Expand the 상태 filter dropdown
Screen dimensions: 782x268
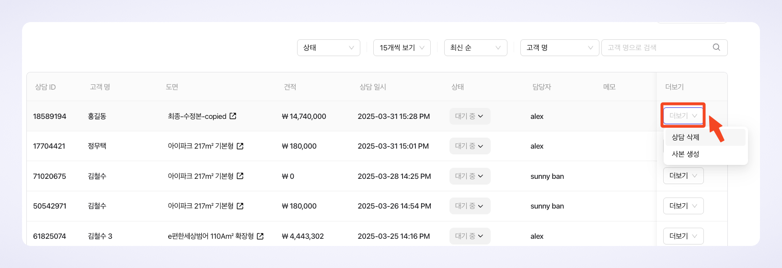(329, 47)
